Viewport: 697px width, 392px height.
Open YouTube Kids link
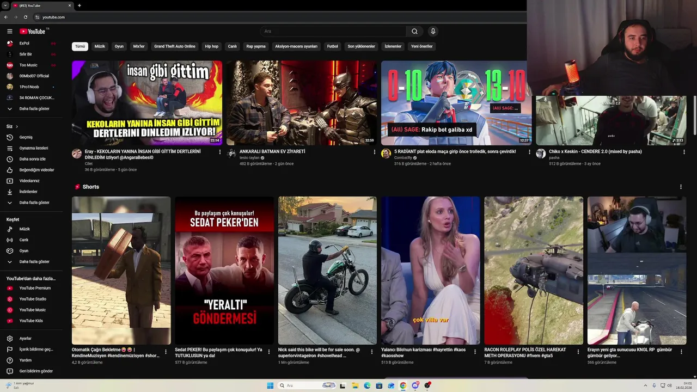point(32,321)
